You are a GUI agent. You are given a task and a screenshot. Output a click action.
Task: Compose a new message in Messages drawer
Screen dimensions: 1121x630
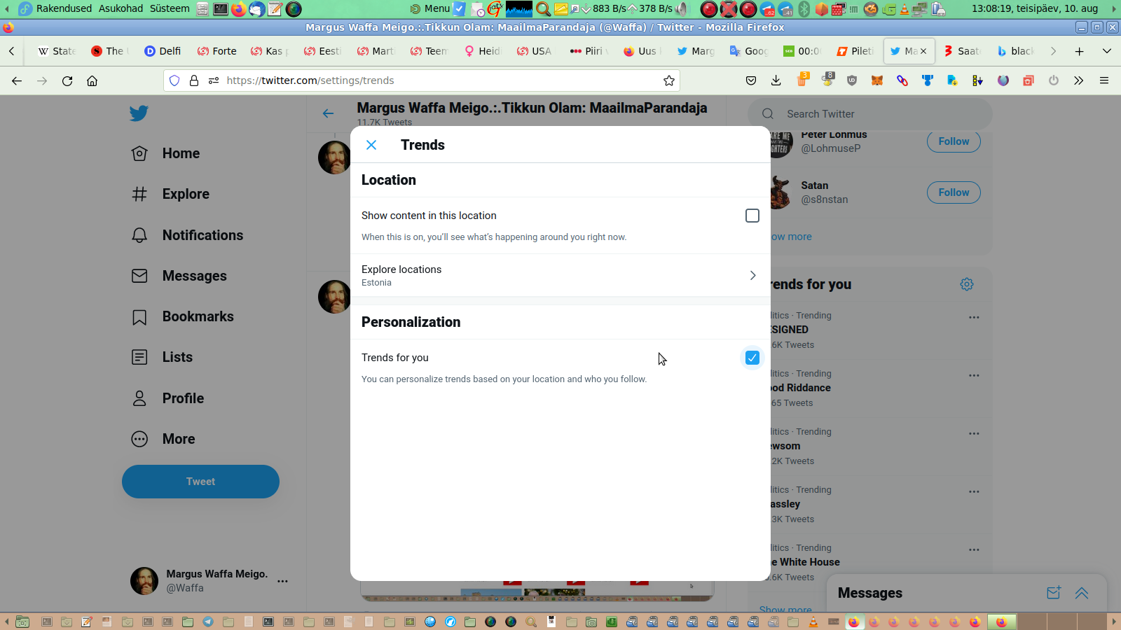pyautogui.click(x=1054, y=593)
